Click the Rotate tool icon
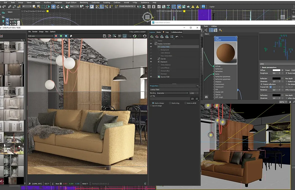Image resolution: width=295 pixels, height=190 pixels. click(58, 7)
